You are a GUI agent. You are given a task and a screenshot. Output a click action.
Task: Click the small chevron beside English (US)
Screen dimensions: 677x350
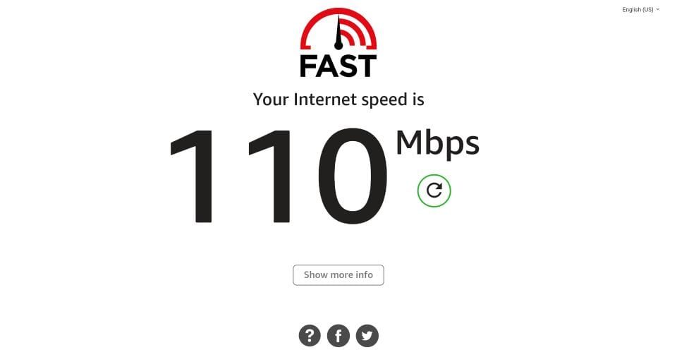657,9
